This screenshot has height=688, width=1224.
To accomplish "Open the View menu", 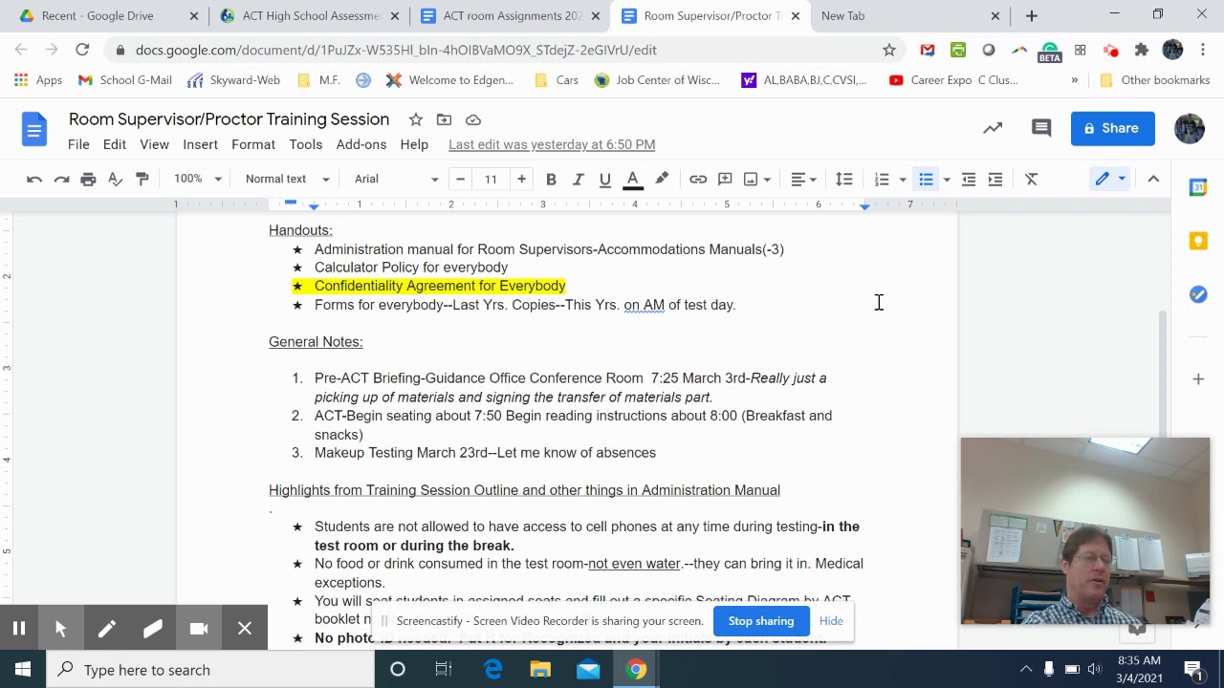I will (x=154, y=144).
